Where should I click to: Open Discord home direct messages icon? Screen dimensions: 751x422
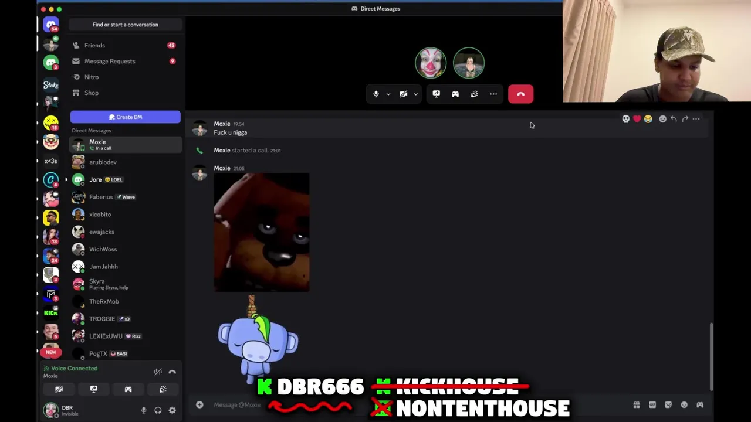pyautogui.click(x=51, y=25)
